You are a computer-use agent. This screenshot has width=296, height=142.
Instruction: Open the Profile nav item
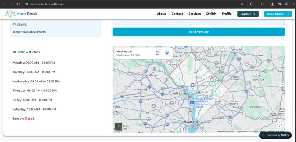[227, 14]
